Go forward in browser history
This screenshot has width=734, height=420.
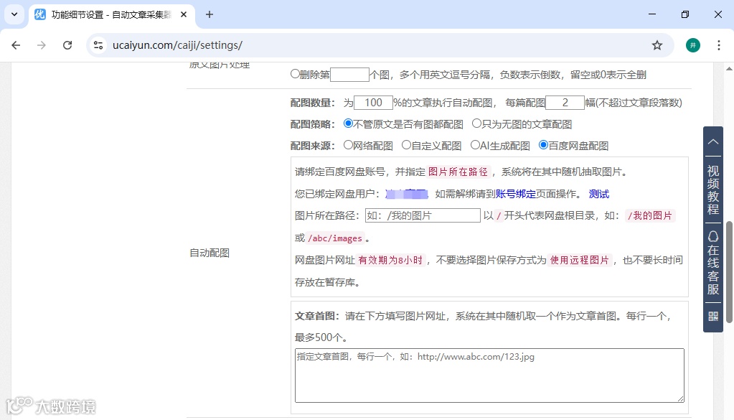[42, 45]
